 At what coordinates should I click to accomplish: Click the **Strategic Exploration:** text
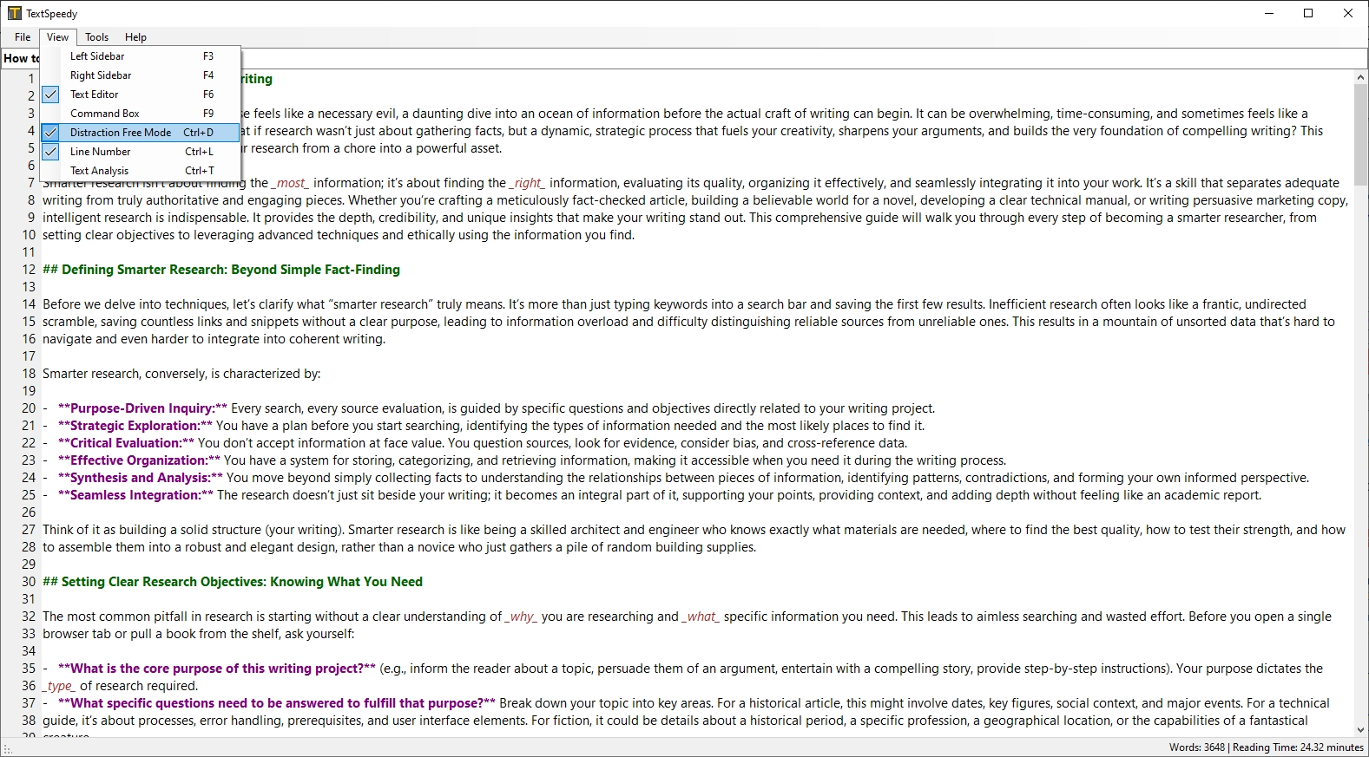click(135, 426)
